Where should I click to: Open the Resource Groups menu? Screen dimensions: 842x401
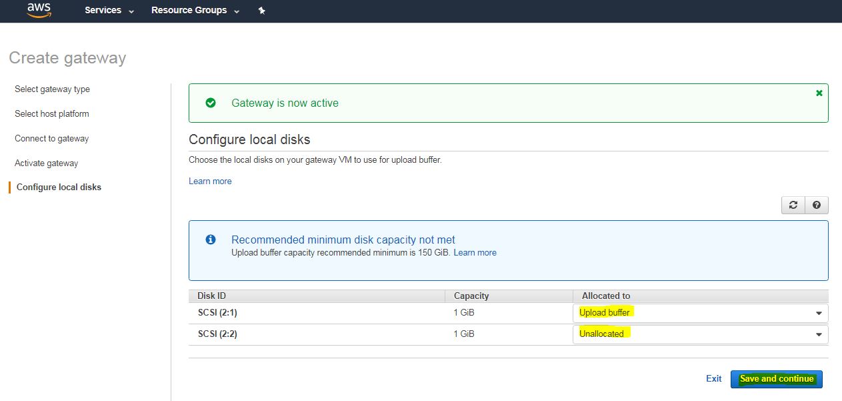point(195,11)
